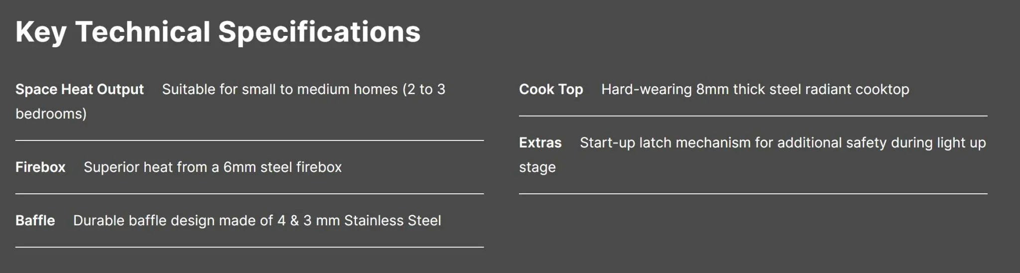Select the Baffle label
Viewport: 1020px width, 273px height.
pyautogui.click(x=35, y=221)
